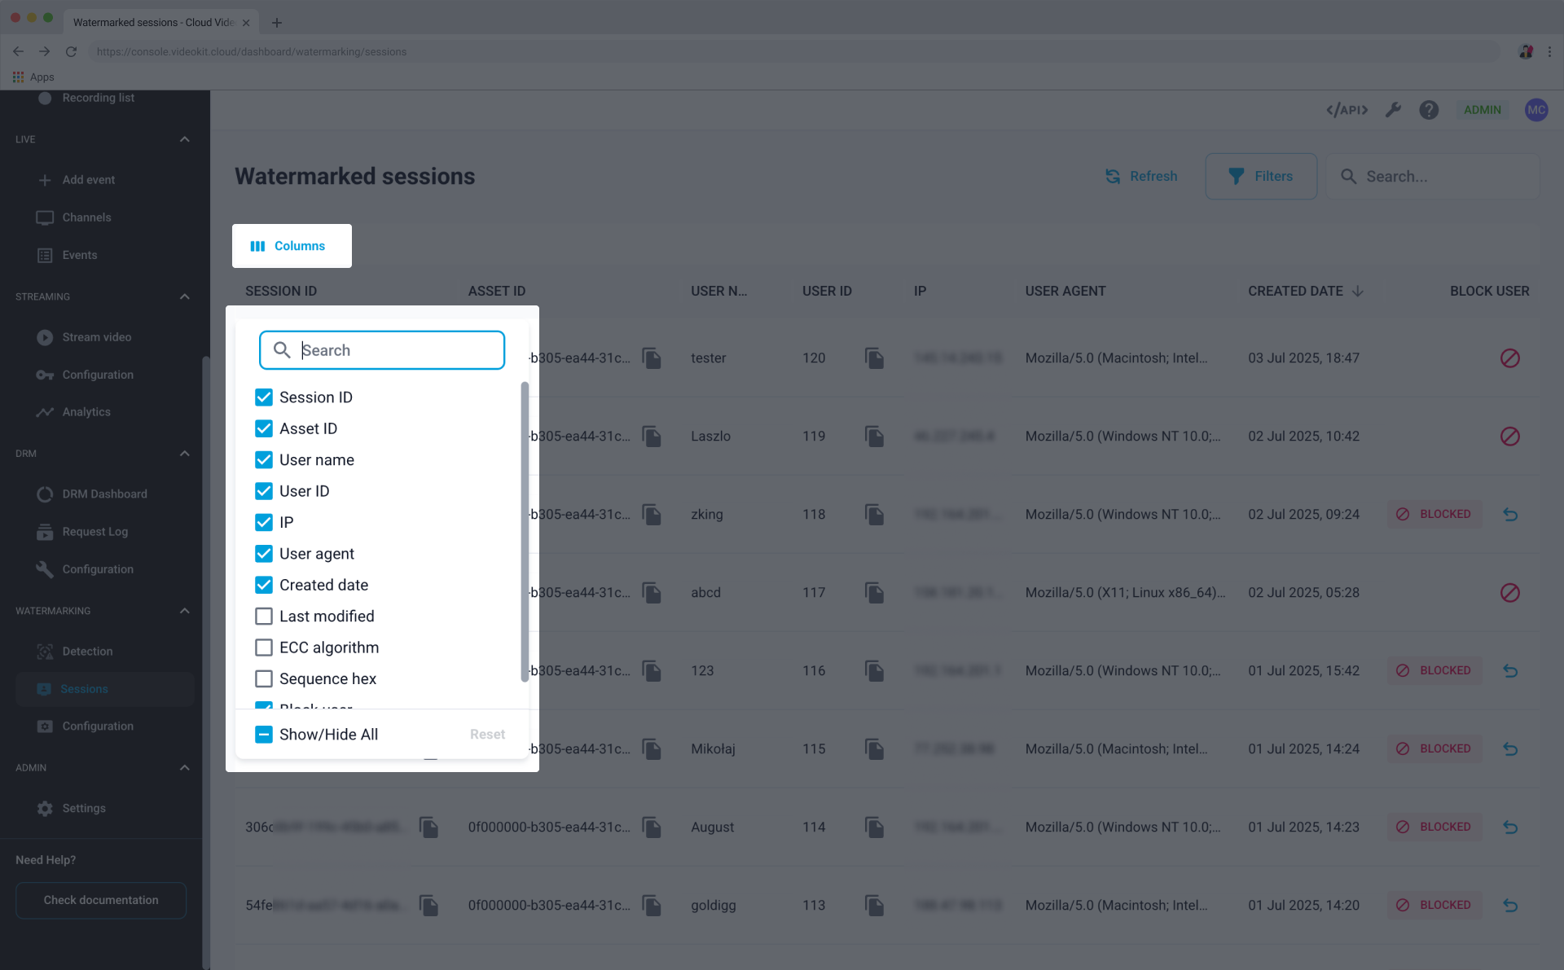Copy user ID 118
The height and width of the screenshot is (970, 1564).
[x=875, y=515]
